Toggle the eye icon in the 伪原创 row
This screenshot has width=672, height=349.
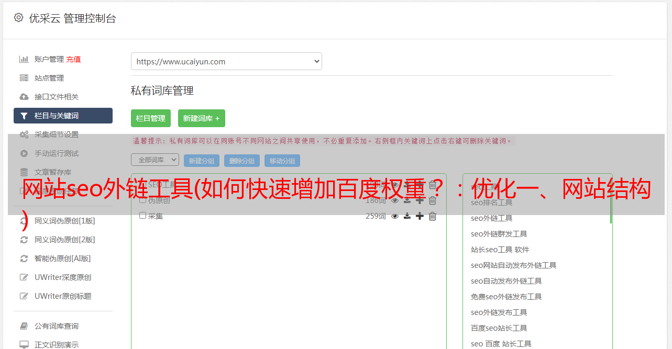click(x=395, y=200)
